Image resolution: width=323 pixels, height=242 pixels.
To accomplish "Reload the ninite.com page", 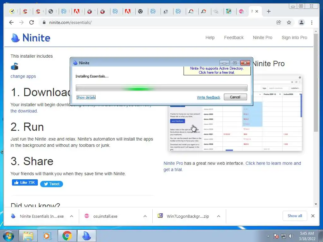I will (32, 22).
